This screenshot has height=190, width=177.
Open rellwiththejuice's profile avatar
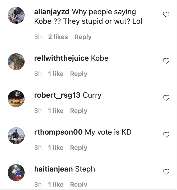click(16, 62)
